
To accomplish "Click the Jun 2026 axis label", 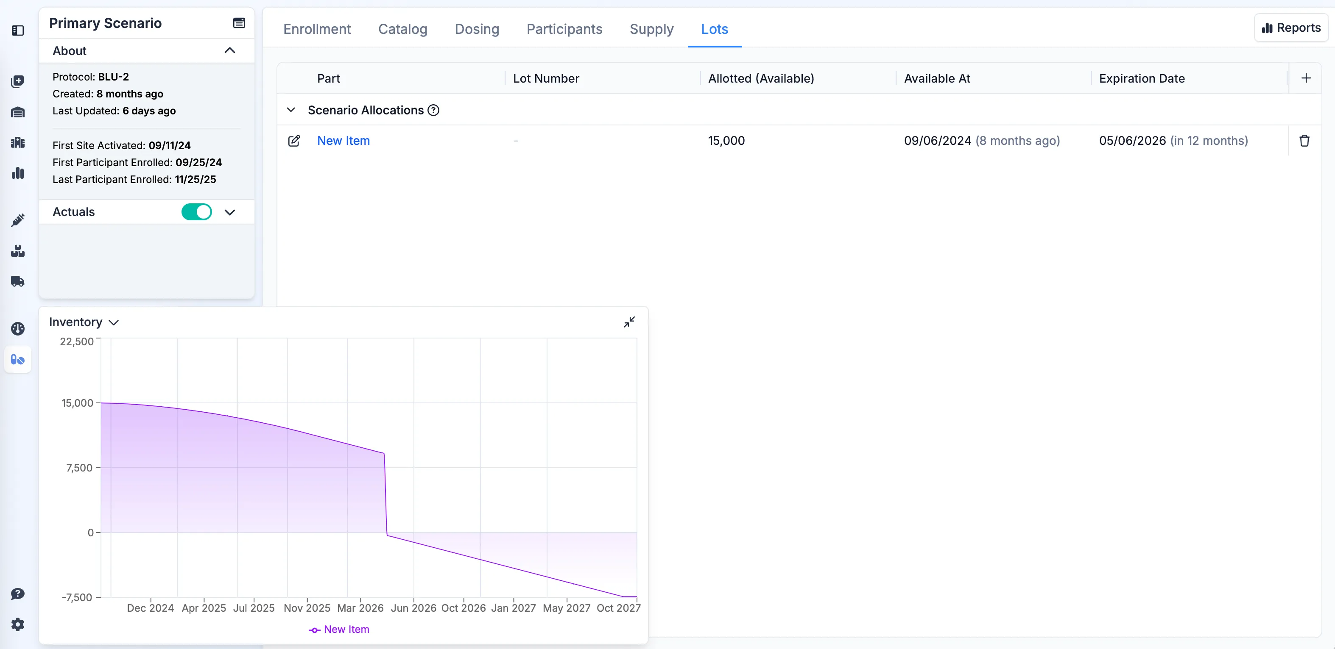I will tap(413, 608).
